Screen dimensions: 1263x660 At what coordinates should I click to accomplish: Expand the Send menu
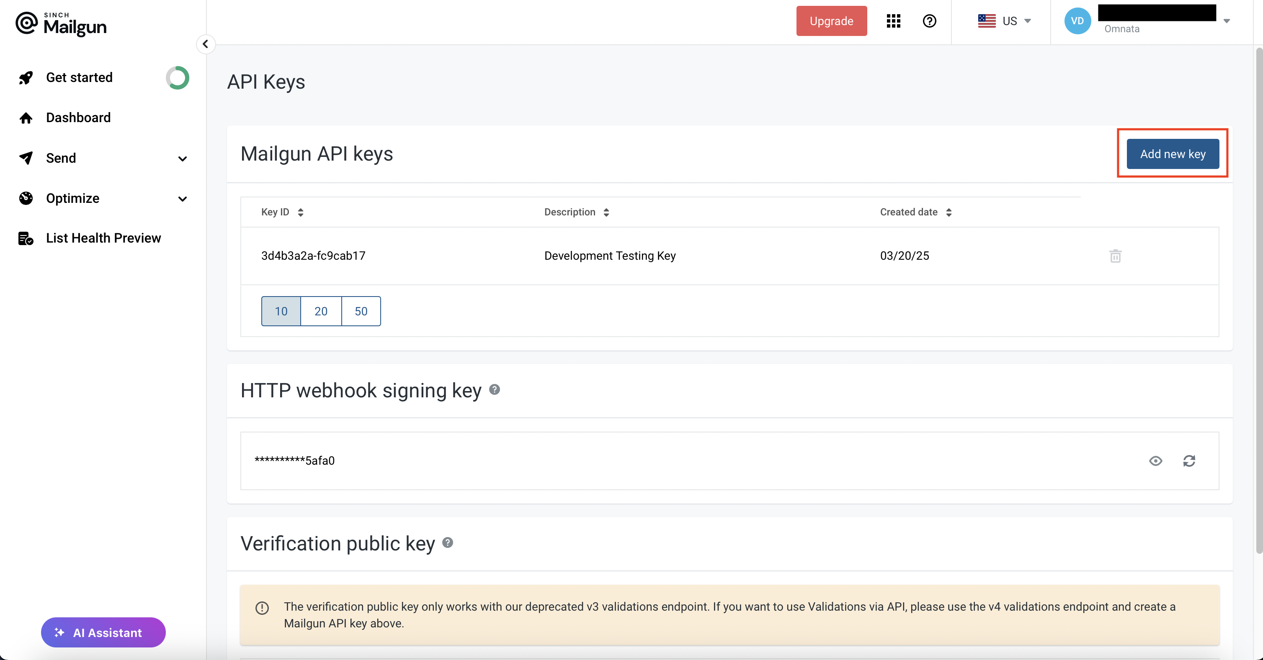(x=183, y=159)
